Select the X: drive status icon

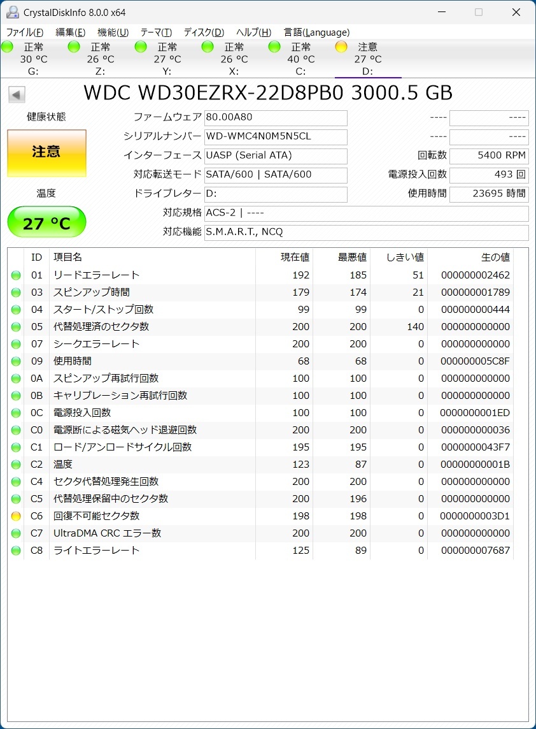pyautogui.click(x=208, y=47)
